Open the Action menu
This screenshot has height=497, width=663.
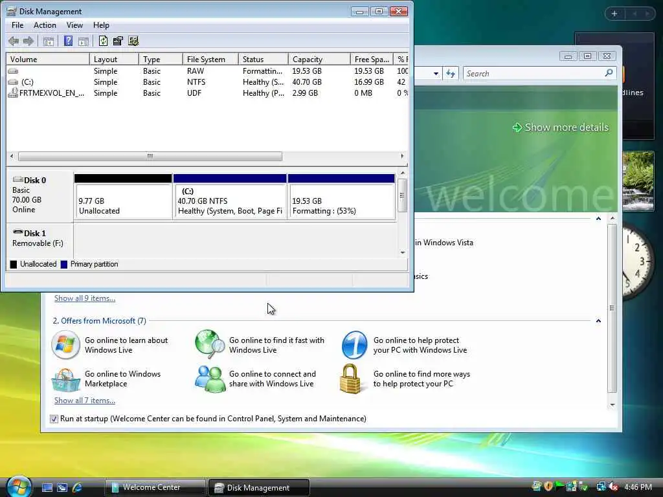tap(45, 25)
